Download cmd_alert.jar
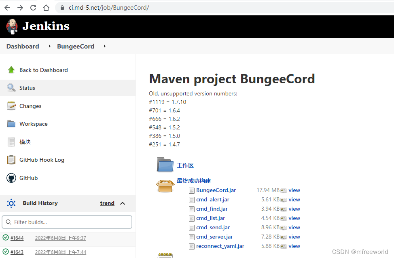This screenshot has height=258, width=394. 213,199
